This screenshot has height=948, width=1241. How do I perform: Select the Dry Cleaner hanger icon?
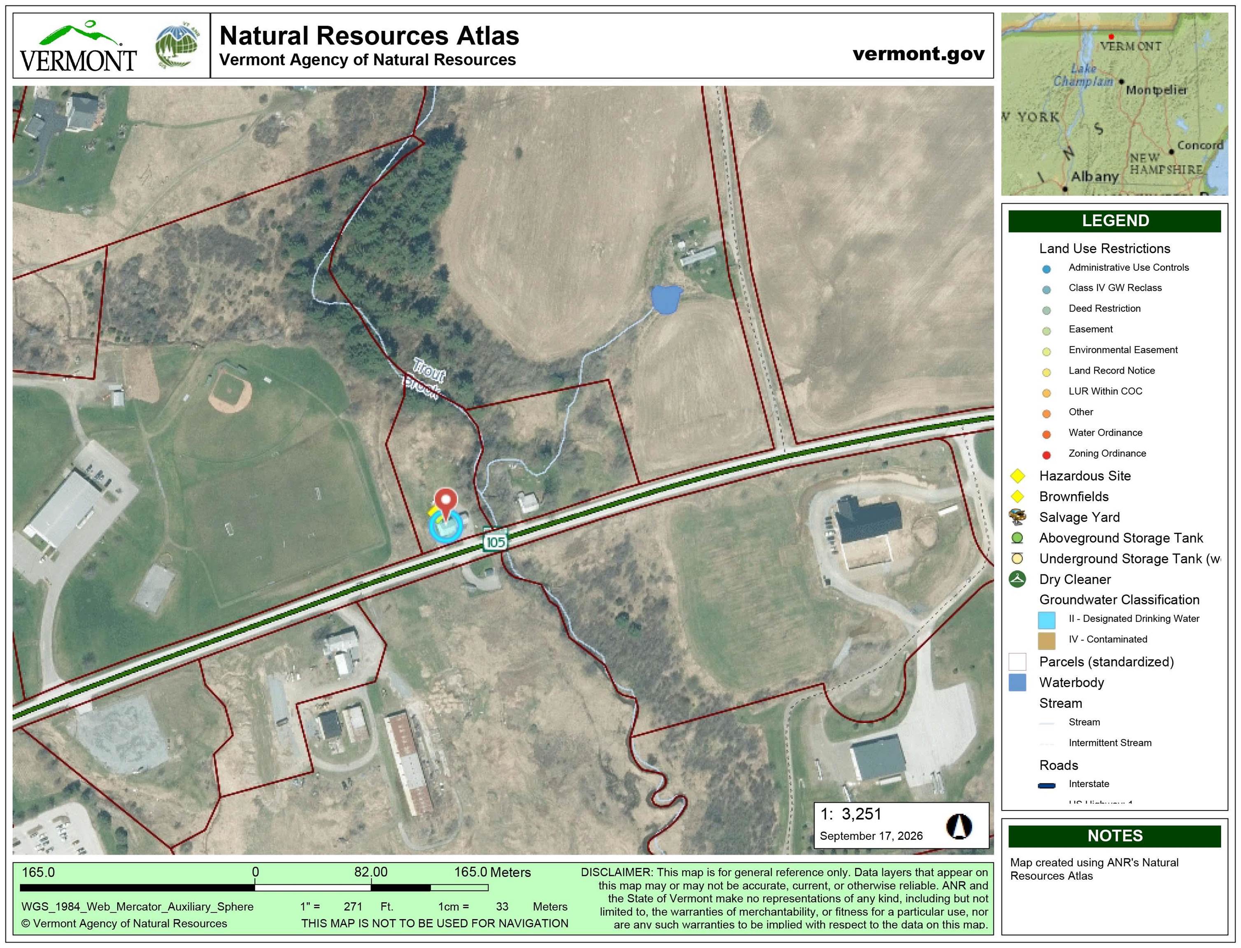coord(1017,579)
